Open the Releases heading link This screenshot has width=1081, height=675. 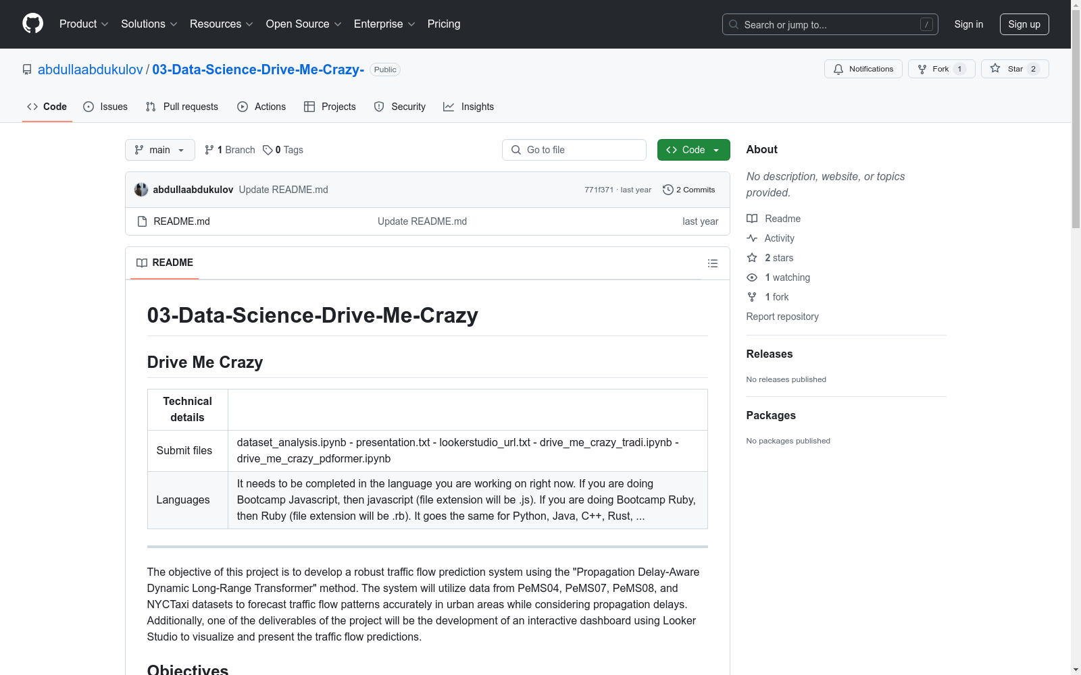click(x=770, y=354)
